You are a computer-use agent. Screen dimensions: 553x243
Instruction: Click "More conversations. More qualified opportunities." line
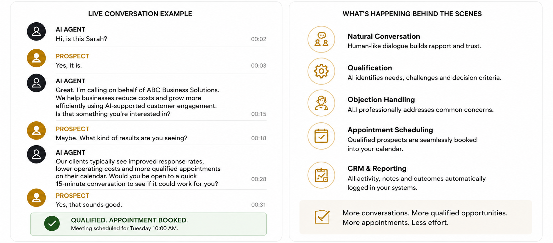(x=425, y=213)
